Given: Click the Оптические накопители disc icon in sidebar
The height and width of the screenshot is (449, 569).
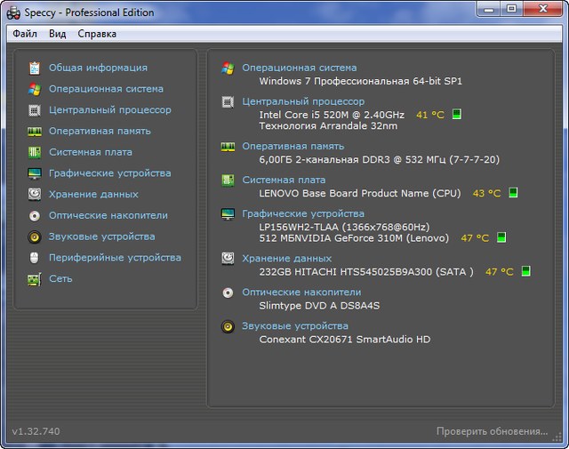Looking at the screenshot, I should pyautogui.click(x=35, y=215).
